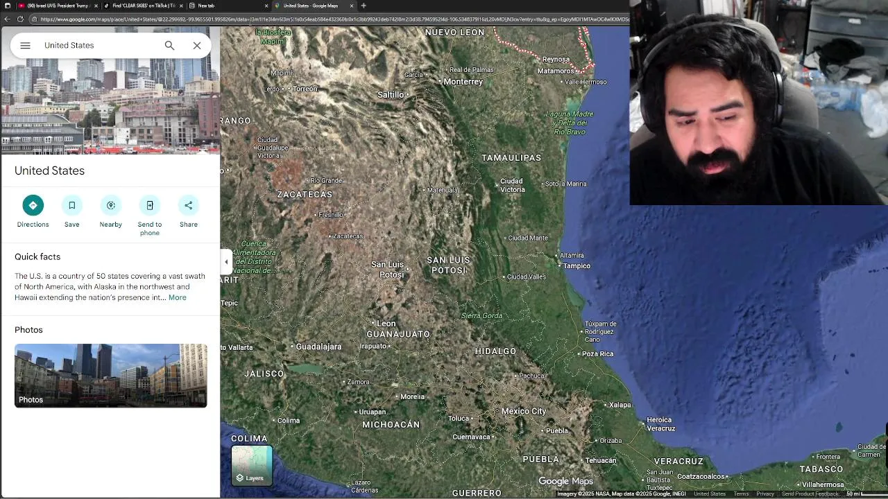The image size is (888, 499).
Task: Click Fresnillo town label
Action: (331, 215)
